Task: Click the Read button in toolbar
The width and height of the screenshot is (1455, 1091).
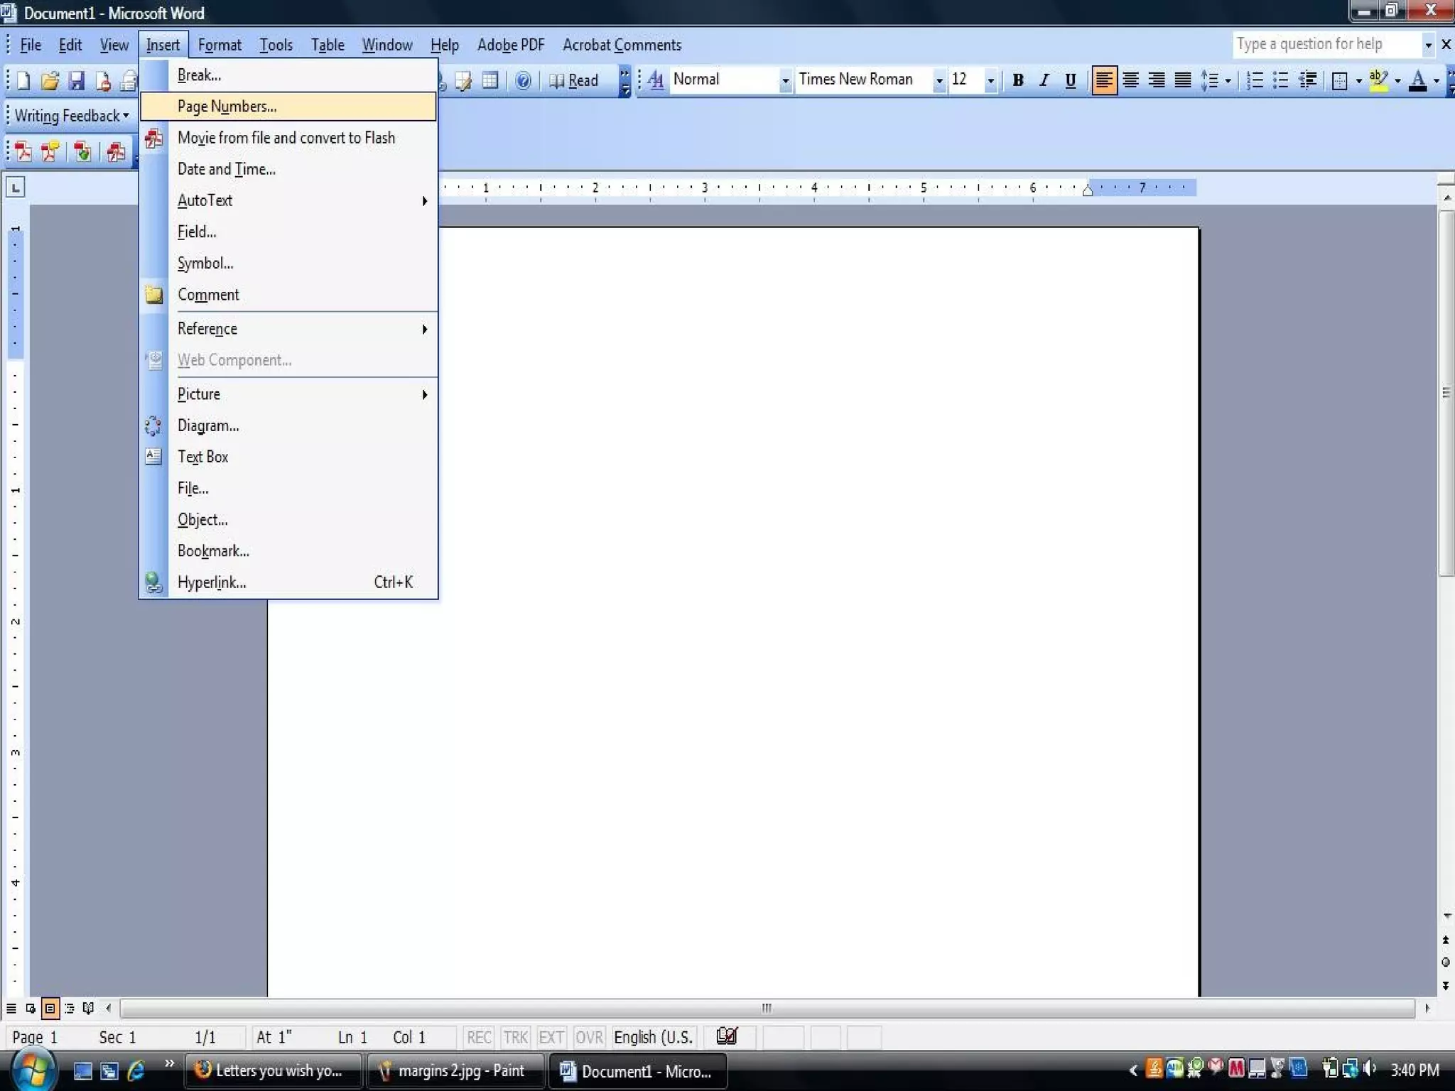Action: (574, 80)
